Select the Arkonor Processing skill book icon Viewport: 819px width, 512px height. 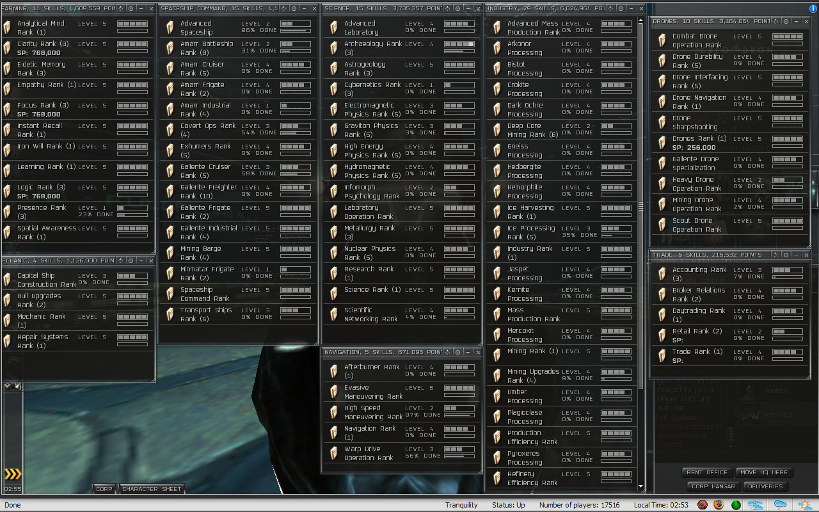(497, 48)
